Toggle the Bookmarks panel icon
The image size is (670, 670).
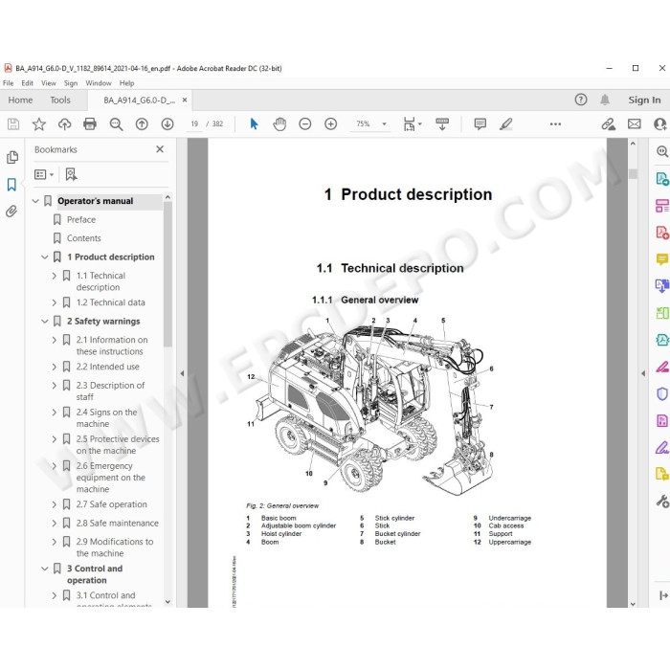click(x=11, y=185)
